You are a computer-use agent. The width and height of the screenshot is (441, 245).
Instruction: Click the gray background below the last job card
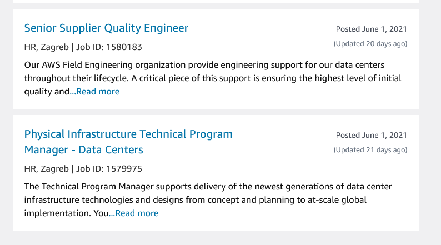(216, 238)
